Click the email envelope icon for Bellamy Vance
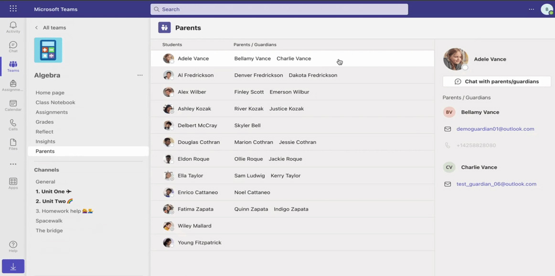The height and width of the screenshot is (276, 555). point(448,129)
